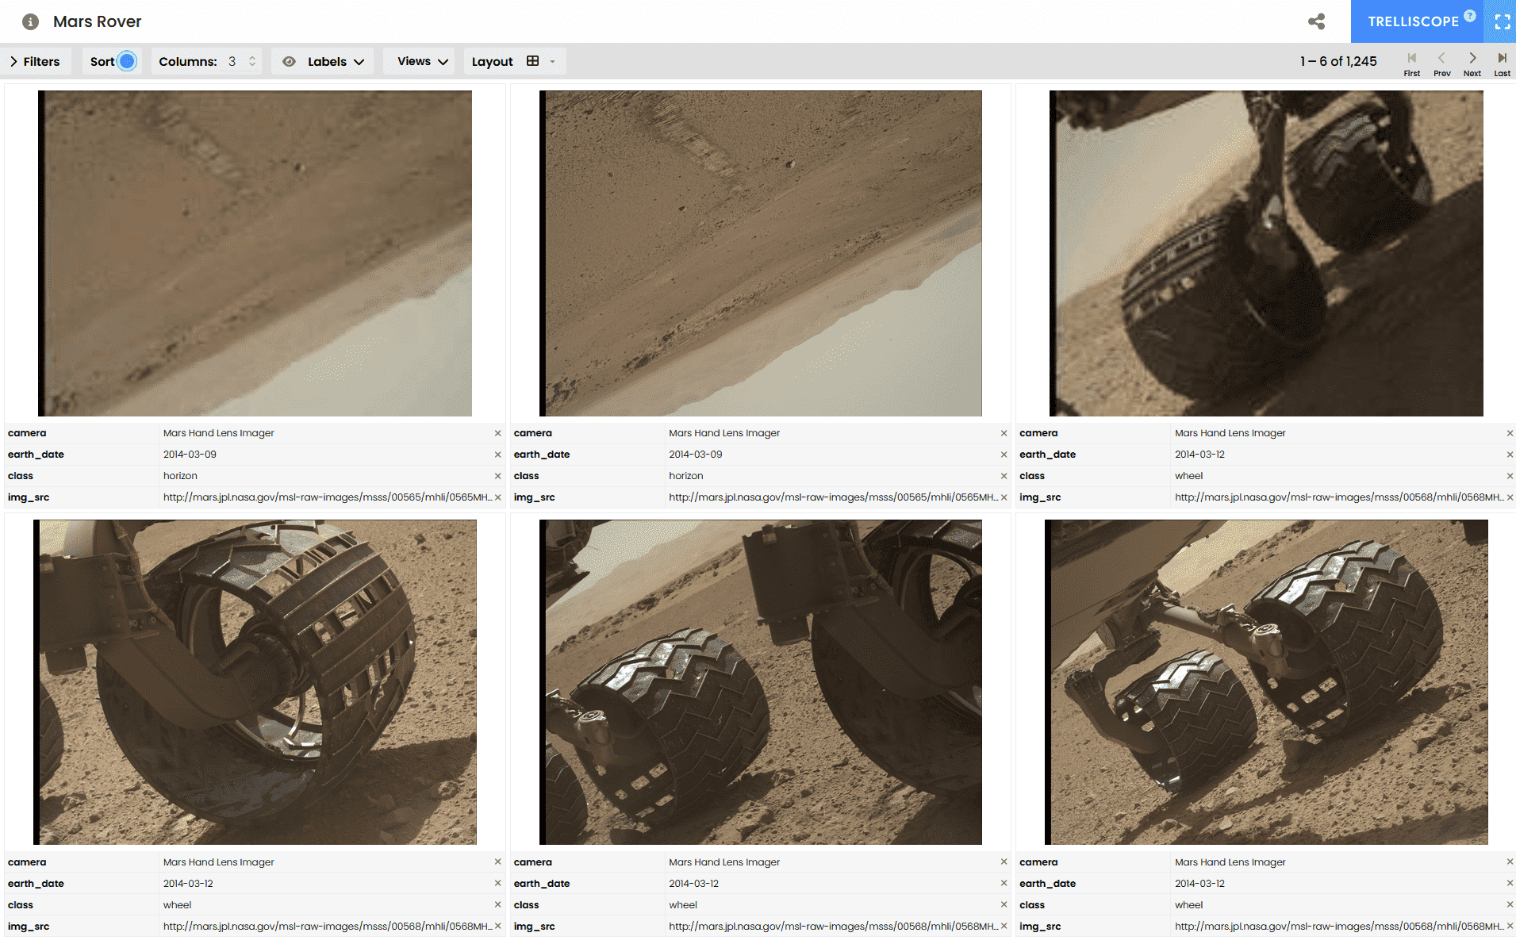The width and height of the screenshot is (1516, 944).
Task: Open the Trelliscope info panel
Action: (x=29, y=21)
